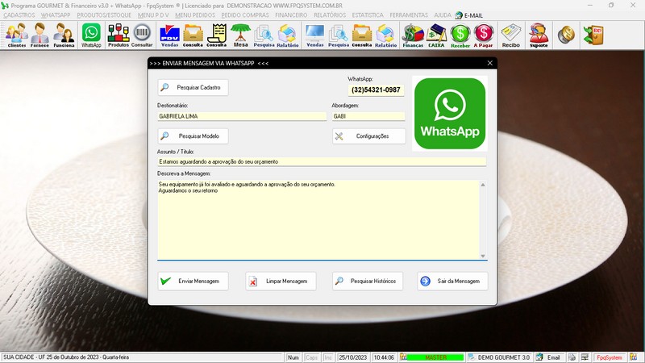
Task: Click the exit door toolbar icon
Action: (593, 35)
